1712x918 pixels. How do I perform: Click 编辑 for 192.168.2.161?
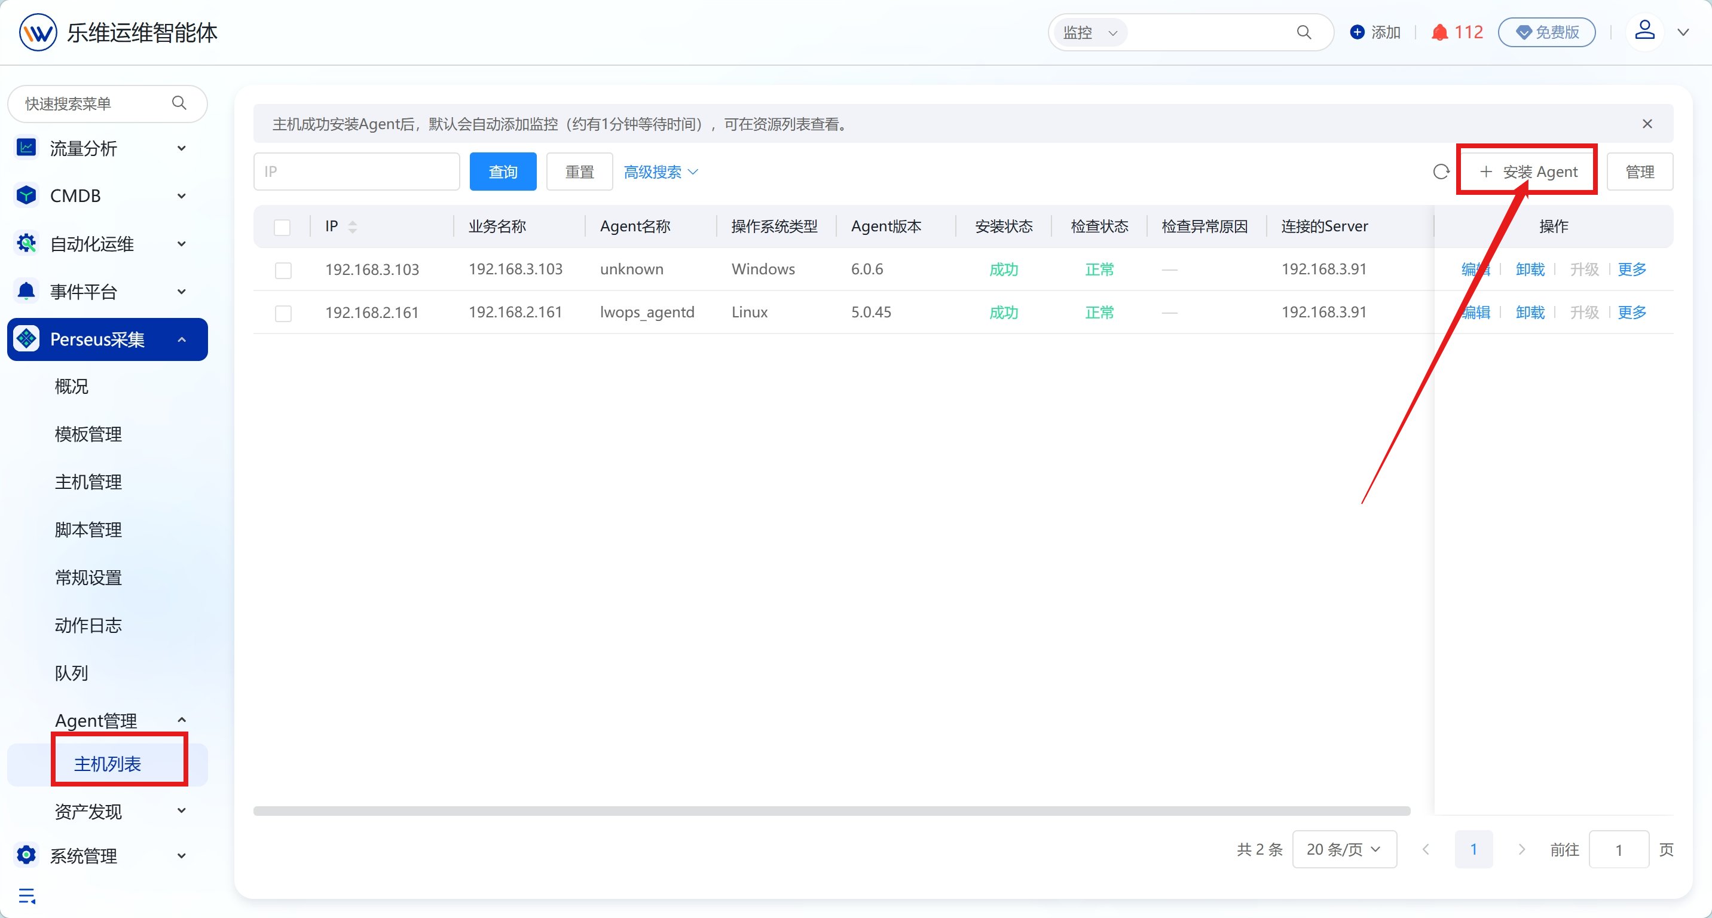1475,312
